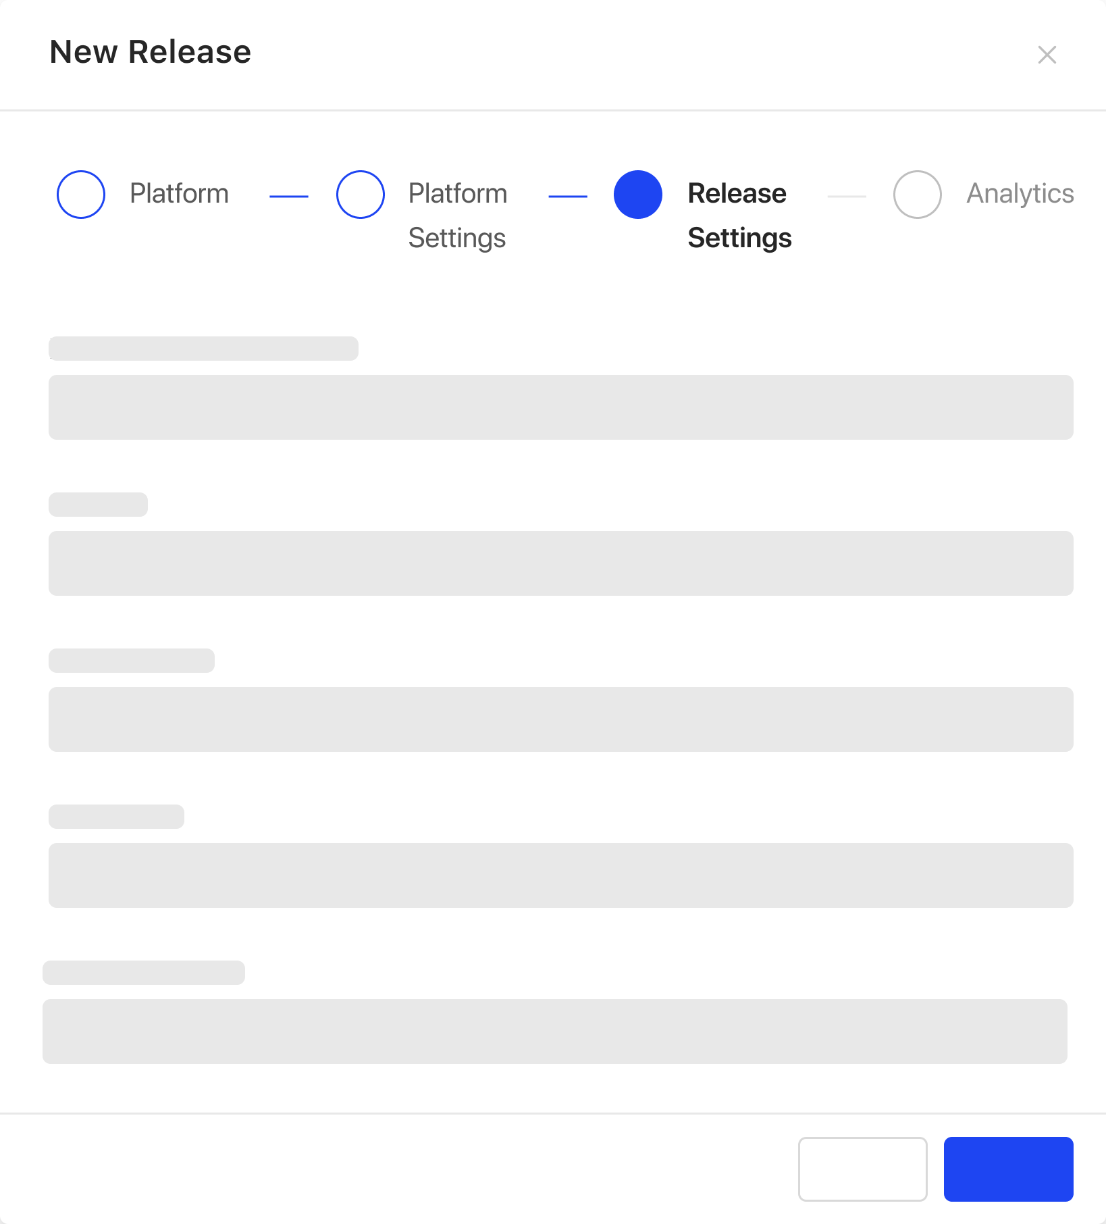1106x1224 pixels.
Task: Click the Platform step circle indicator
Action: (x=81, y=195)
